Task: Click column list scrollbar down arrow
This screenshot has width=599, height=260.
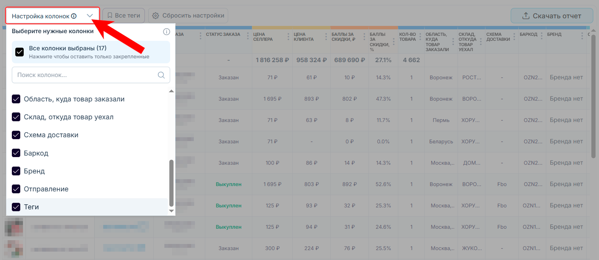Action: click(171, 211)
